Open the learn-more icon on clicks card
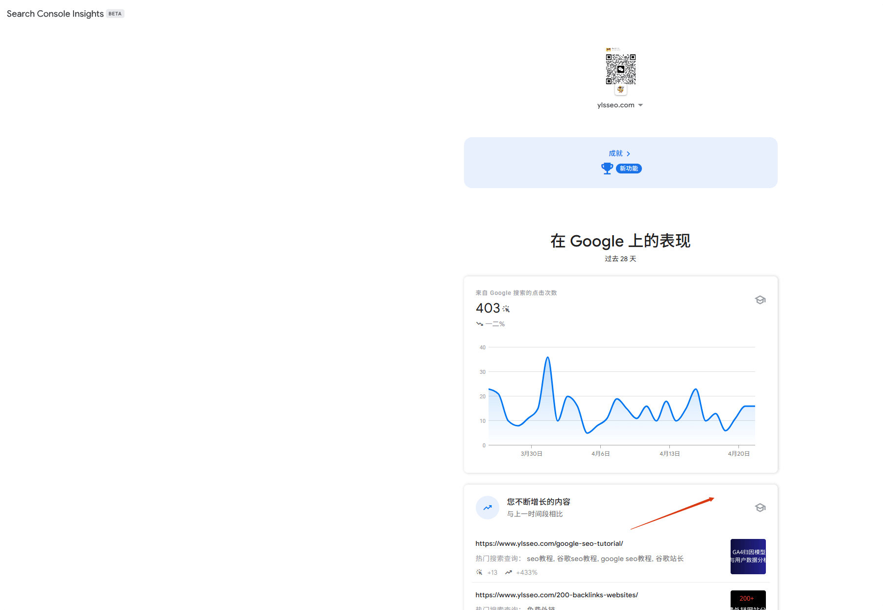Screen dimensions: 883x610 point(760,300)
